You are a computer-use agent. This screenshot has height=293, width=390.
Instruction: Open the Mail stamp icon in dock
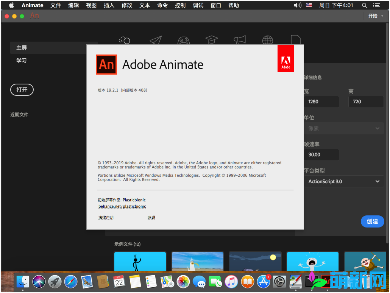[87, 282]
